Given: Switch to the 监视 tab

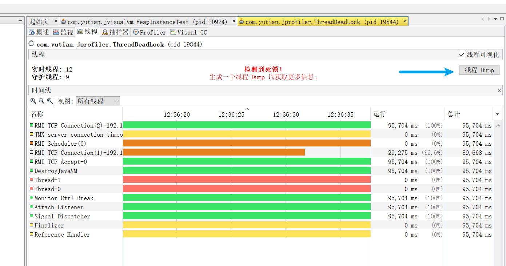Looking at the screenshot, I should (x=63, y=32).
